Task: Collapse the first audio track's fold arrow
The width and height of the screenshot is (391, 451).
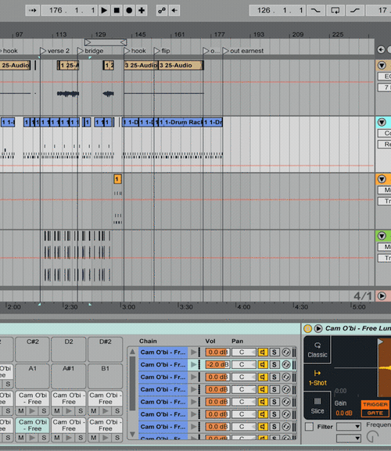Action: pos(382,66)
